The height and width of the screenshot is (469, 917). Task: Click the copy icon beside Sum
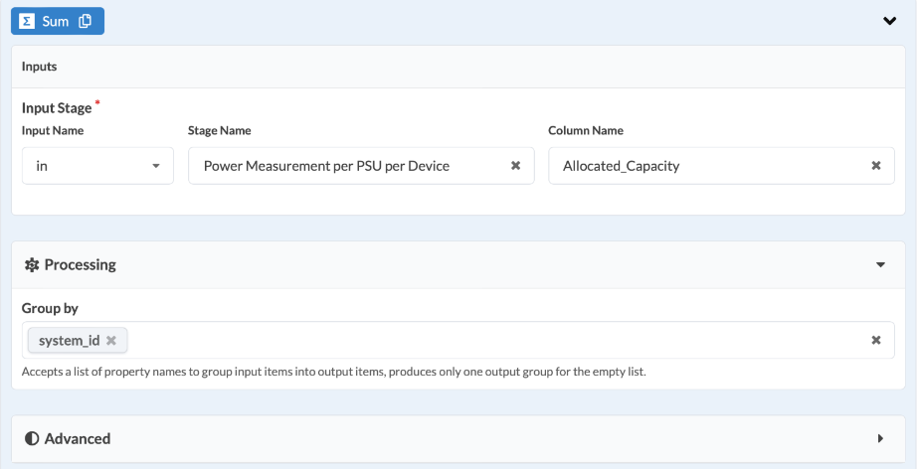pos(86,21)
